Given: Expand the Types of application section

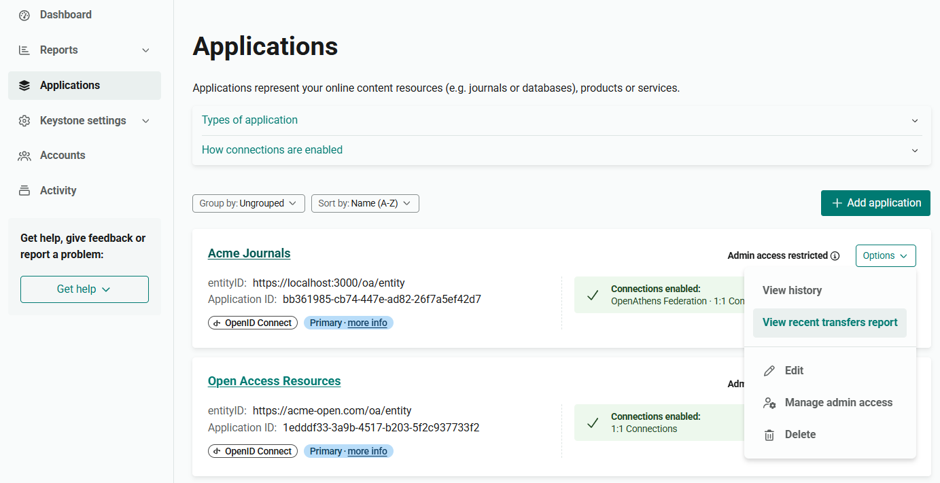Looking at the screenshot, I should pyautogui.click(x=561, y=120).
